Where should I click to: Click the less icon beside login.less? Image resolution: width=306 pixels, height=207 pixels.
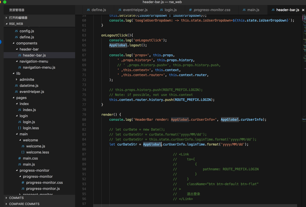click(20, 128)
